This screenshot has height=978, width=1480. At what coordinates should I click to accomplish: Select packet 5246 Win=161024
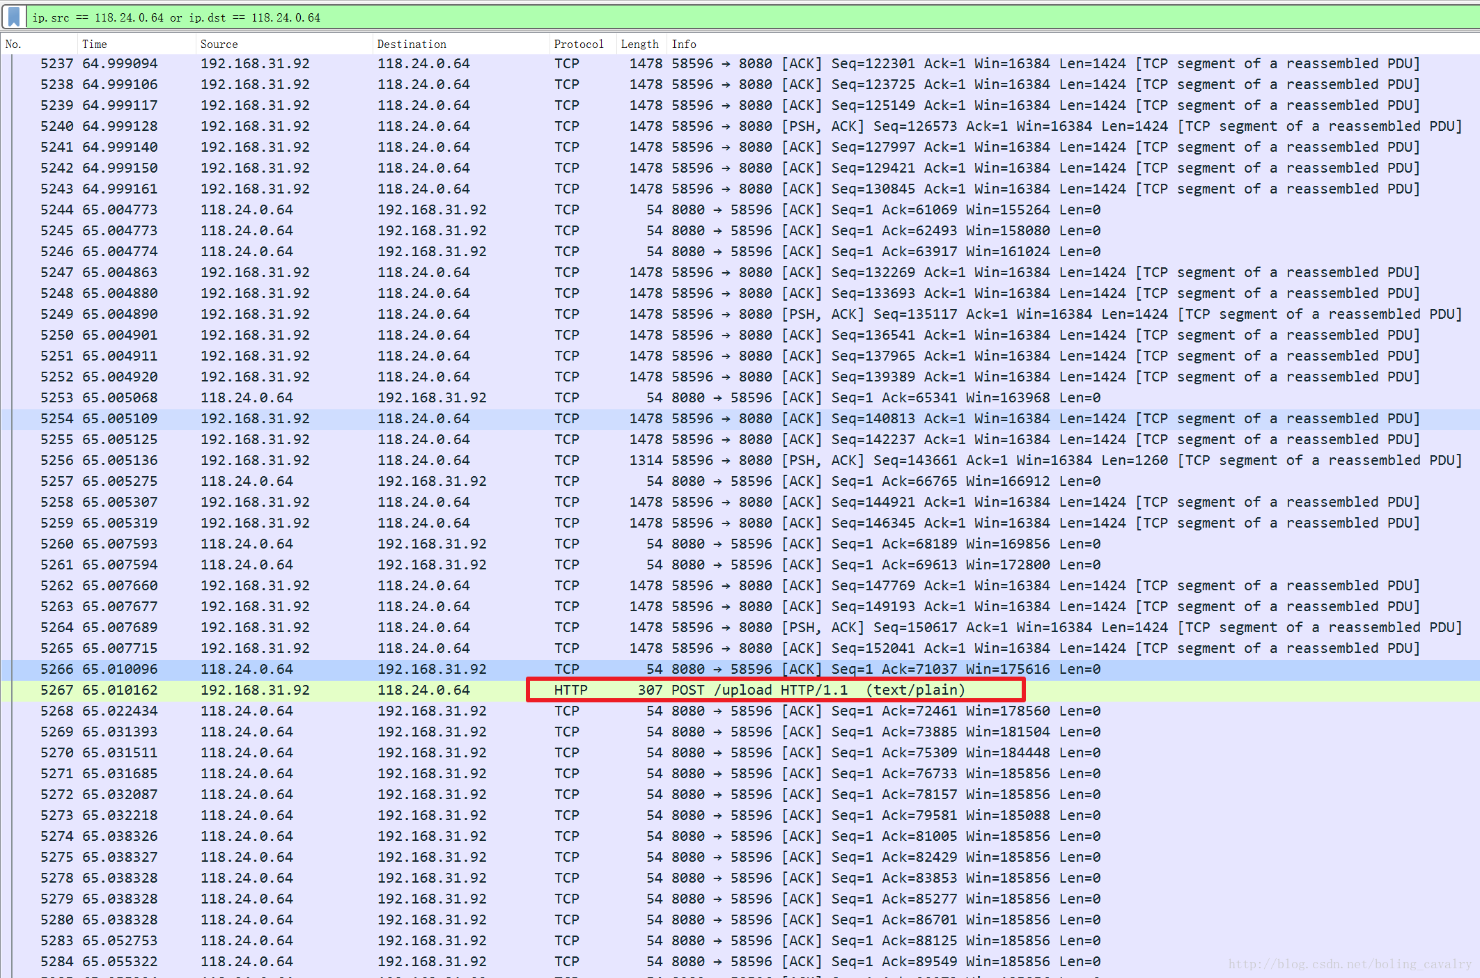click(x=740, y=251)
